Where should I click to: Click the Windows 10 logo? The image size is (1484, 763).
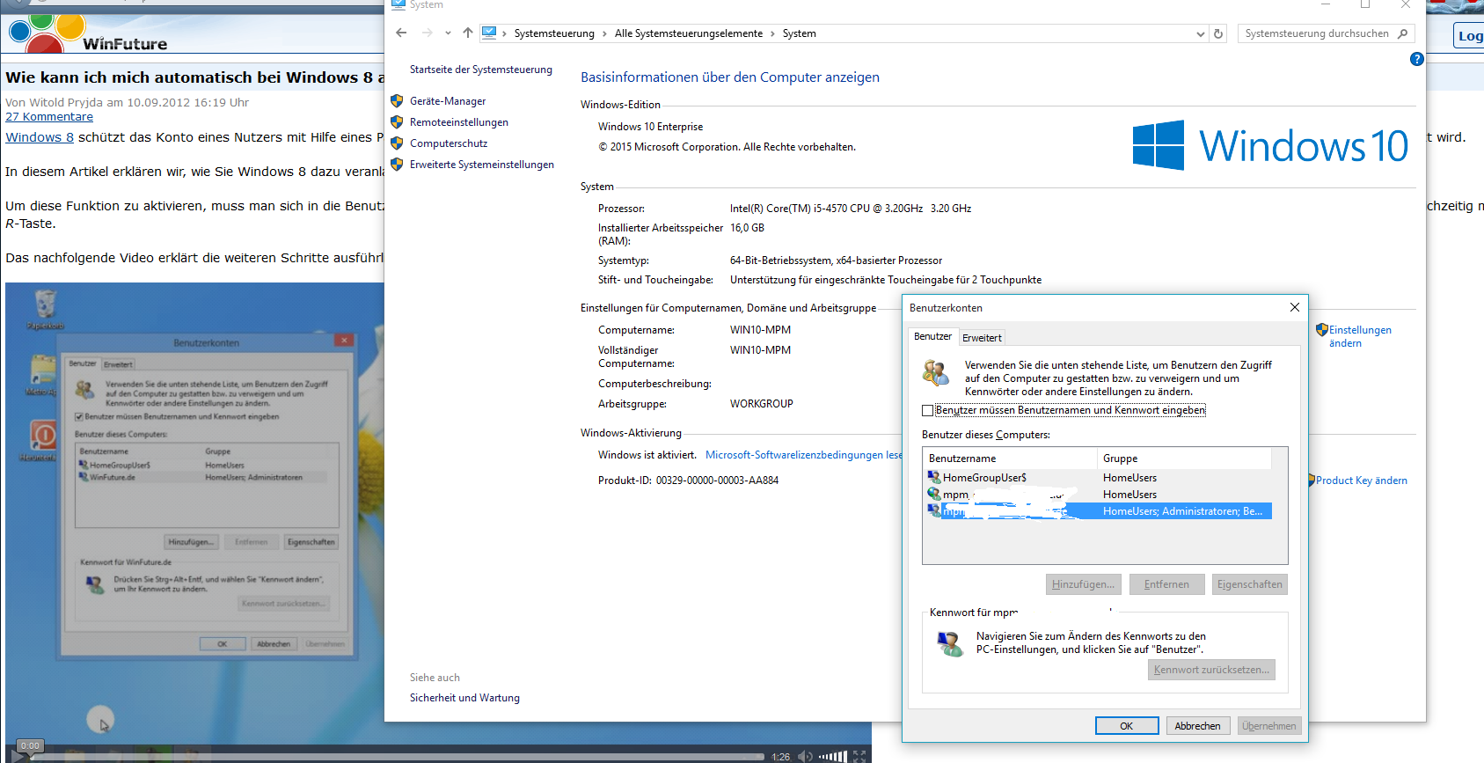[x=1270, y=145]
